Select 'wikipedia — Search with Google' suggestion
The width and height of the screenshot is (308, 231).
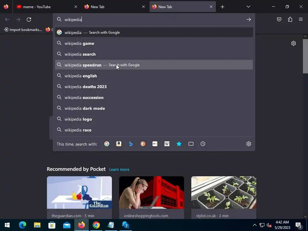click(x=154, y=32)
